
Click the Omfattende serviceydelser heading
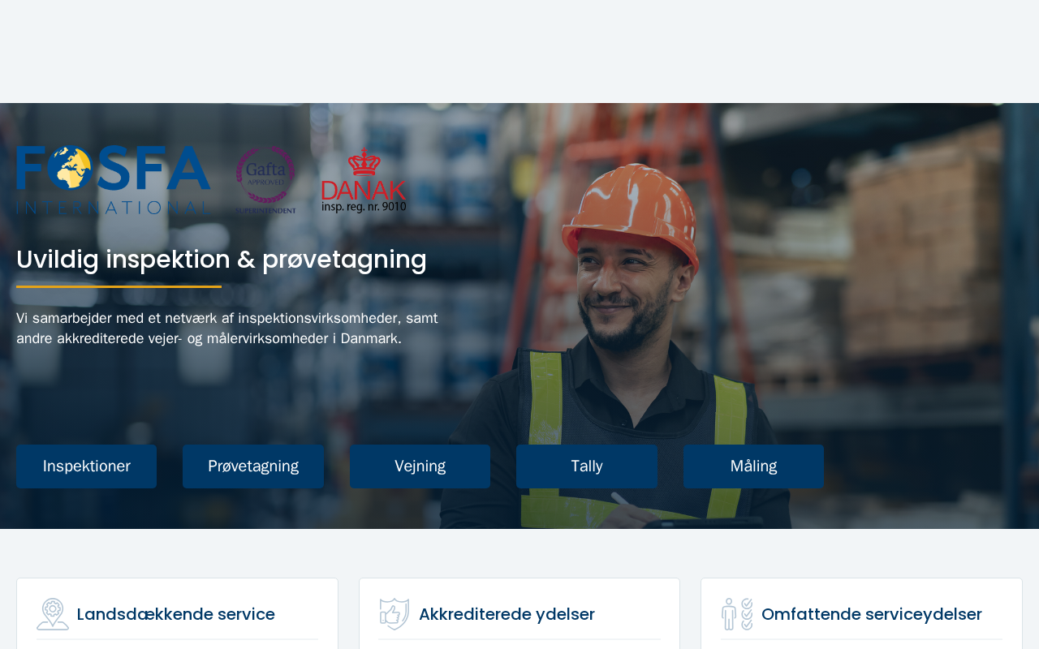coord(872,614)
